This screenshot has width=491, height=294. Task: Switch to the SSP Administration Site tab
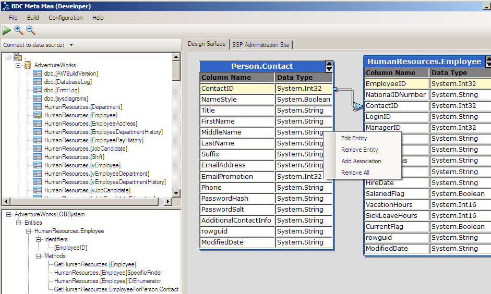[260, 45]
